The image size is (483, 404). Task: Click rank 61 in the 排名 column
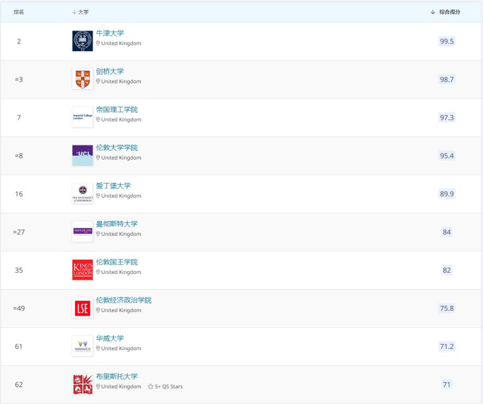point(19,346)
